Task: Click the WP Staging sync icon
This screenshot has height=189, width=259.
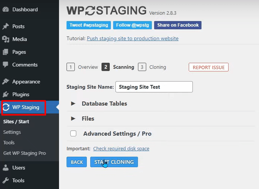Action: click(6, 107)
